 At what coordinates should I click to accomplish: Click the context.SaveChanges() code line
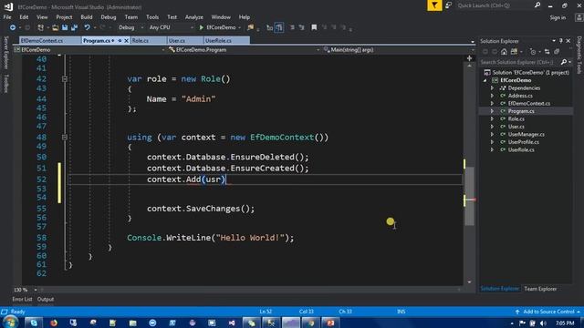click(x=201, y=209)
